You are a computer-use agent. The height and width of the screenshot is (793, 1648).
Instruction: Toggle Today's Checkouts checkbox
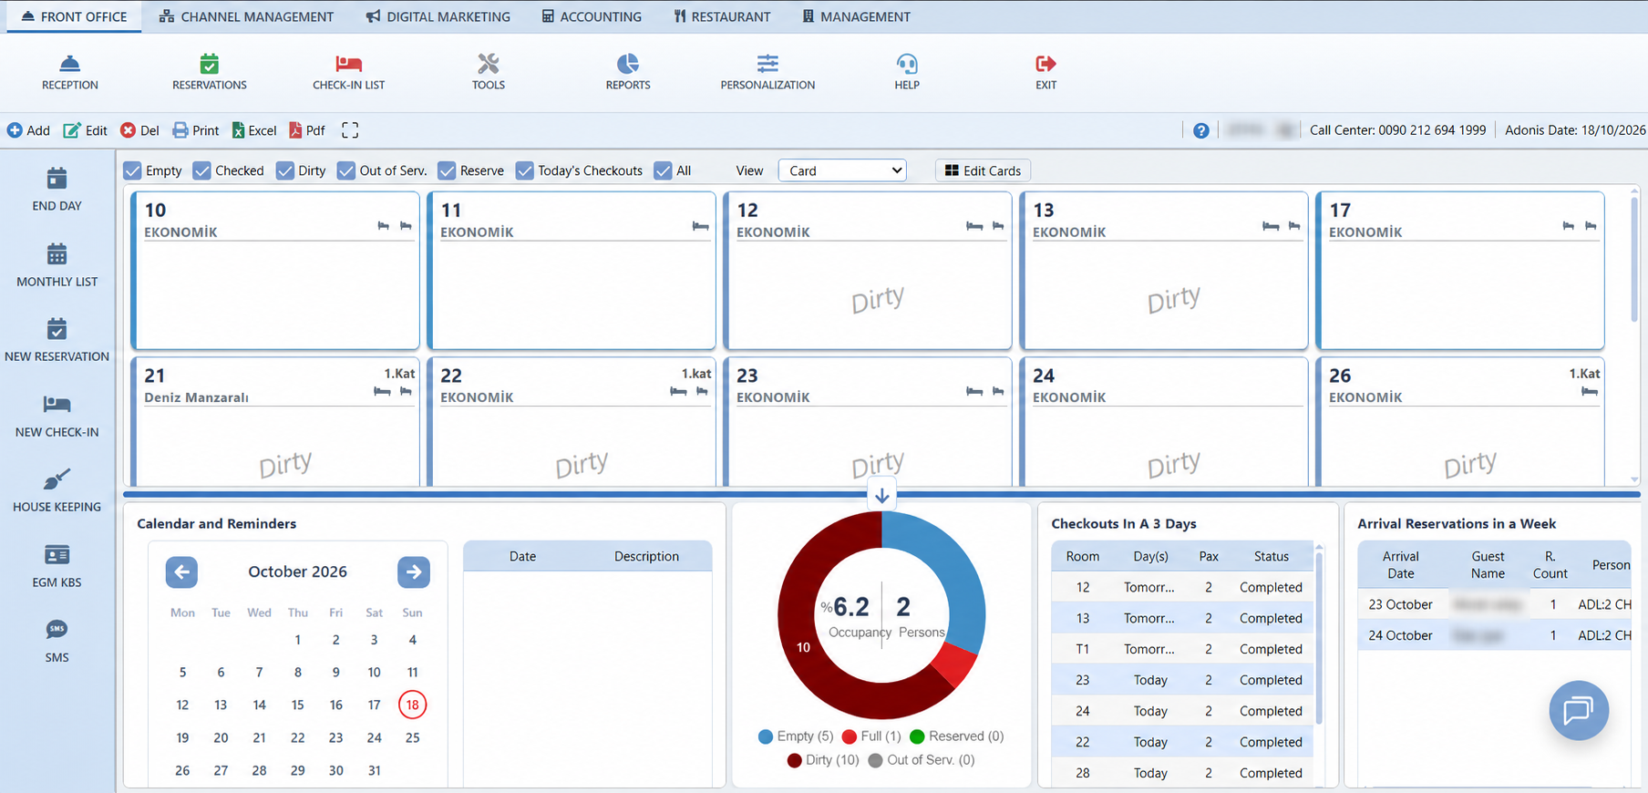pyautogui.click(x=525, y=170)
